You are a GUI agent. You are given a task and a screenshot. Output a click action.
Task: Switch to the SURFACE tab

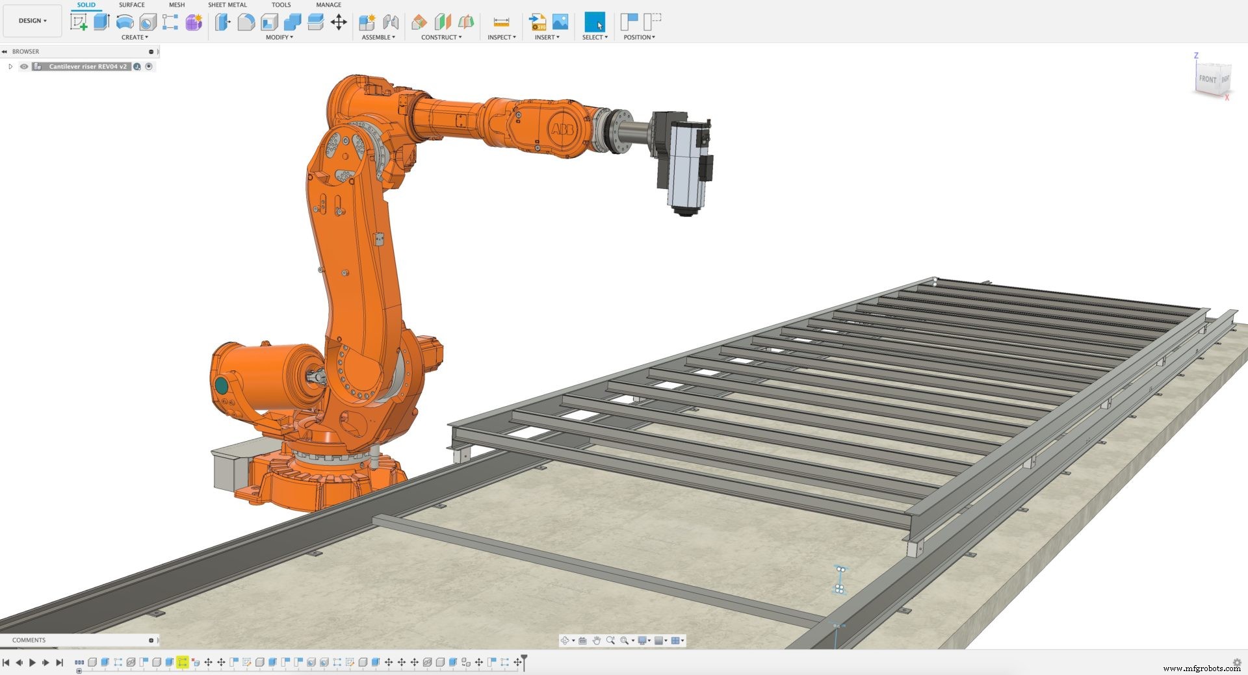131,5
